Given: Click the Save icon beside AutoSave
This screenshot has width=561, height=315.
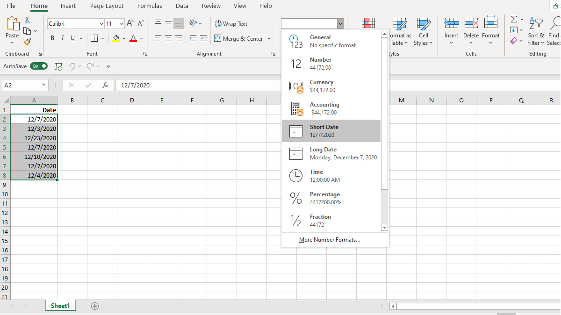Looking at the screenshot, I should coord(58,66).
